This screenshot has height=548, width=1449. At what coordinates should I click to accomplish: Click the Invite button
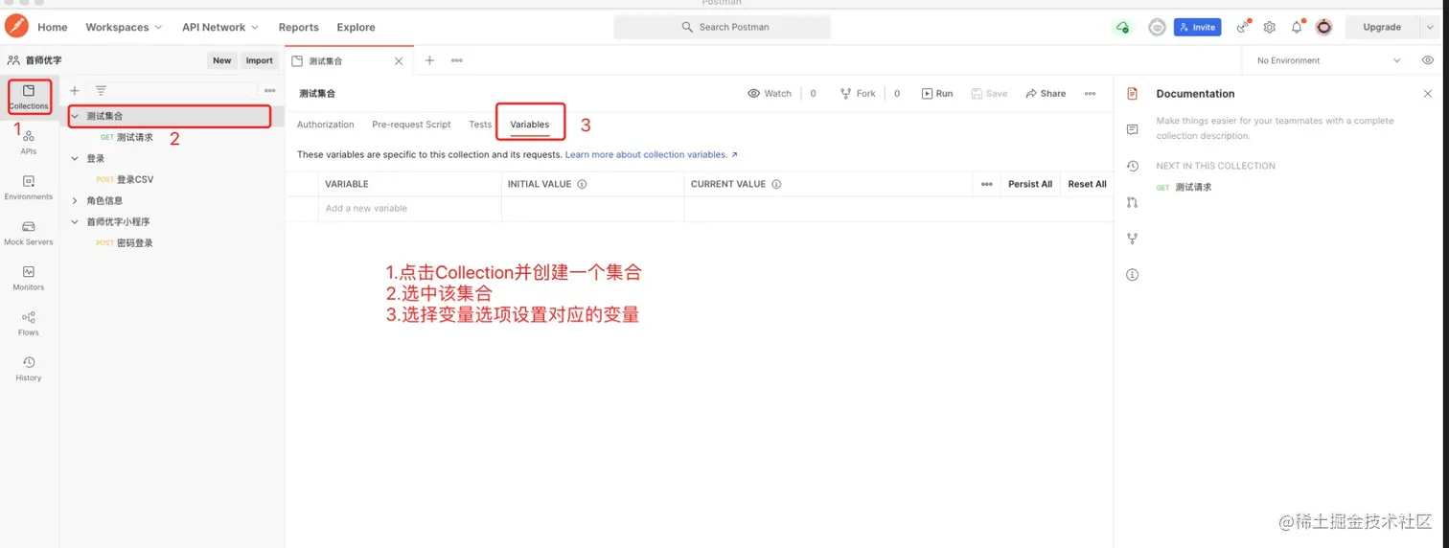1197,27
